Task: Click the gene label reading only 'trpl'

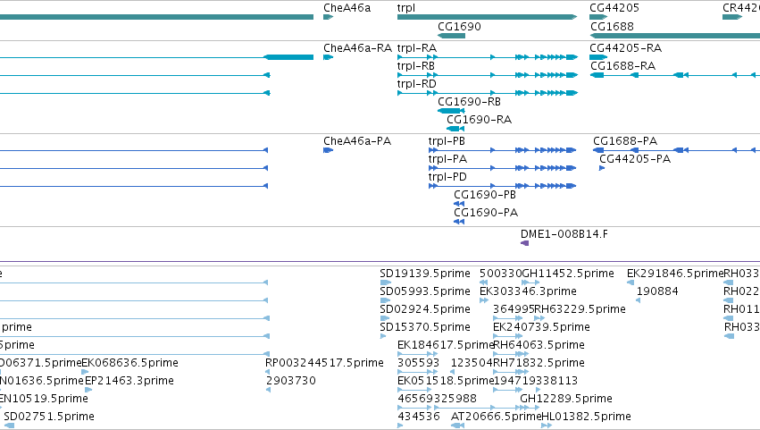Action: click(x=406, y=8)
